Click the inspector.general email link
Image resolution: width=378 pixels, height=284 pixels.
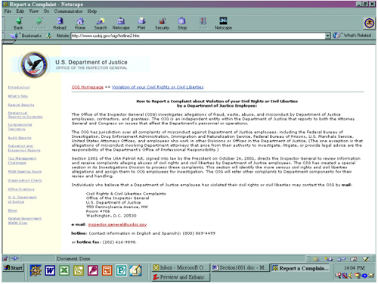pos(117,224)
